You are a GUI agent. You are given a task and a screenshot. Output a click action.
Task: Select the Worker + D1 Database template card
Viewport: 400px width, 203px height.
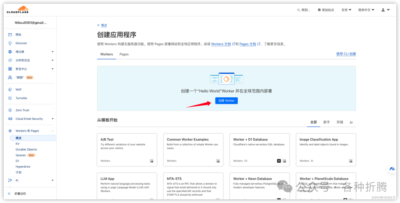[259, 150]
